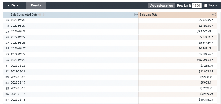Click row number 30

pyautogui.click(x=7, y=60)
